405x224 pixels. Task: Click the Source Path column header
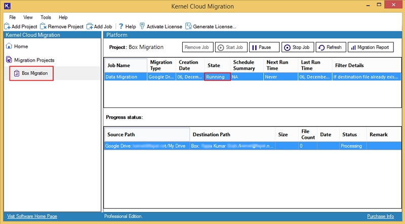147,134
